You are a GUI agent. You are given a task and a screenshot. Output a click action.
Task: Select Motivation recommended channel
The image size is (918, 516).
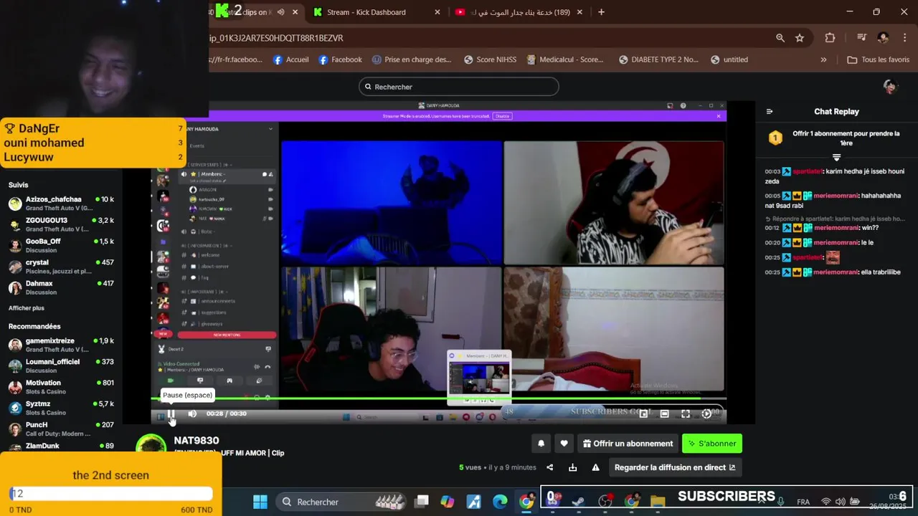coord(61,387)
